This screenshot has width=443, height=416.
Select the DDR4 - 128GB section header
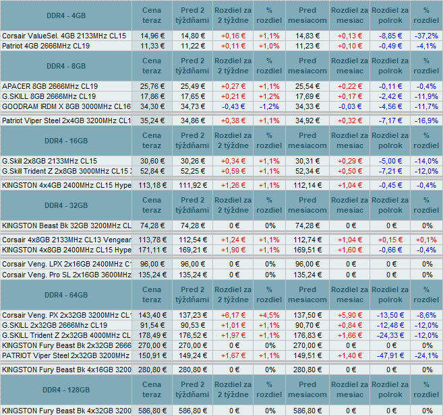(66, 390)
